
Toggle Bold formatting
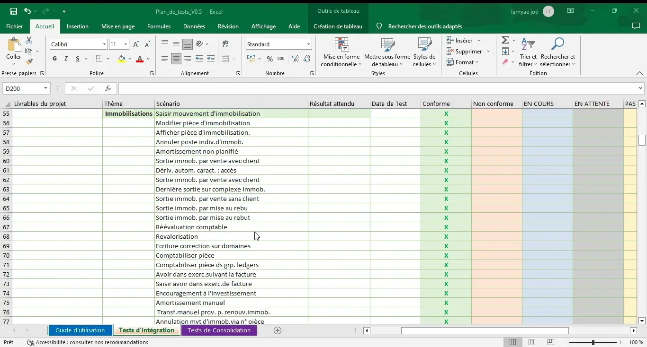point(54,59)
